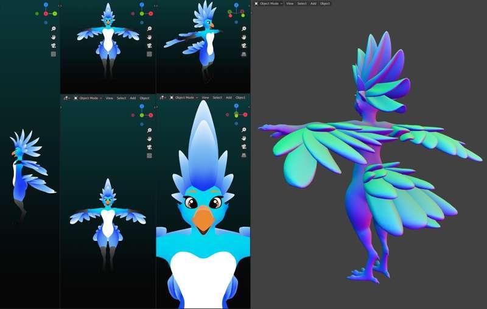Click the pan hand in the lower front-view viewport
The height and width of the screenshot is (309, 487).
tap(149, 138)
